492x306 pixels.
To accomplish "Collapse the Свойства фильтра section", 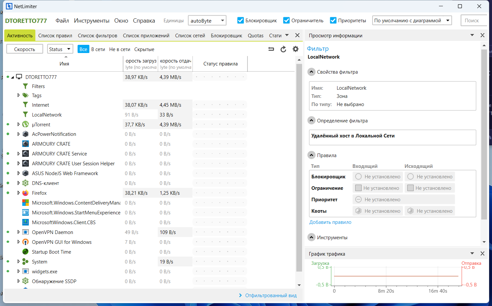I will 312,72.
